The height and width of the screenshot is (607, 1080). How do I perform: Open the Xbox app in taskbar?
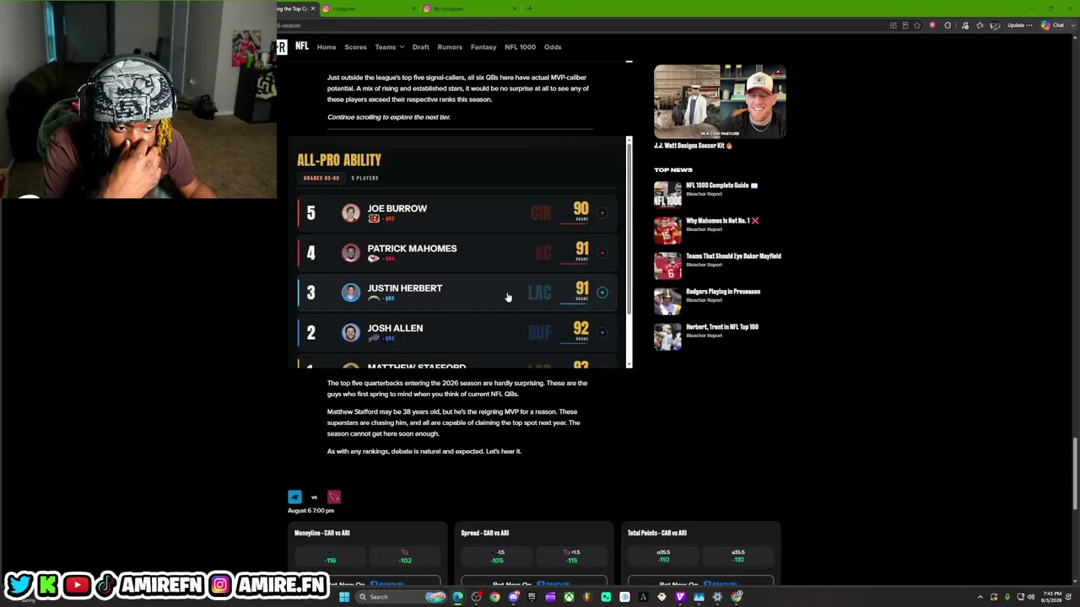pyautogui.click(x=569, y=597)
